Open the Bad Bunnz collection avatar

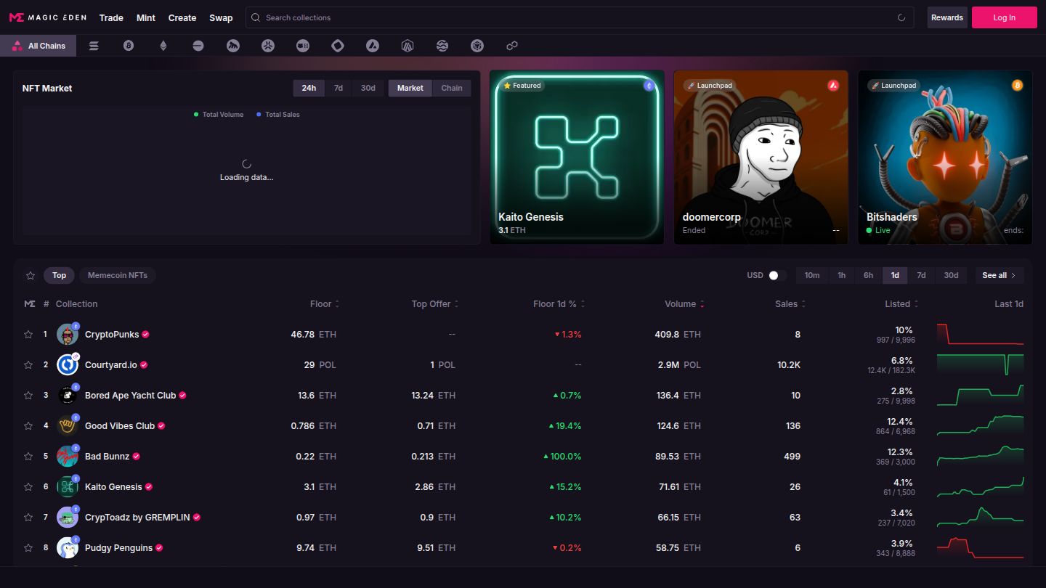pyautogui.click(x=68, y=457)
